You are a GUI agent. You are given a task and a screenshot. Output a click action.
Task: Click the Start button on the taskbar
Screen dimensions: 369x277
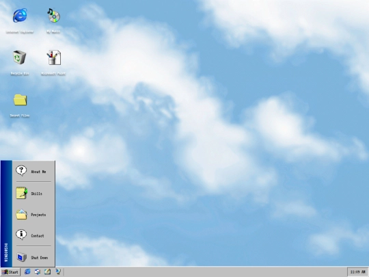coord(10,272)
